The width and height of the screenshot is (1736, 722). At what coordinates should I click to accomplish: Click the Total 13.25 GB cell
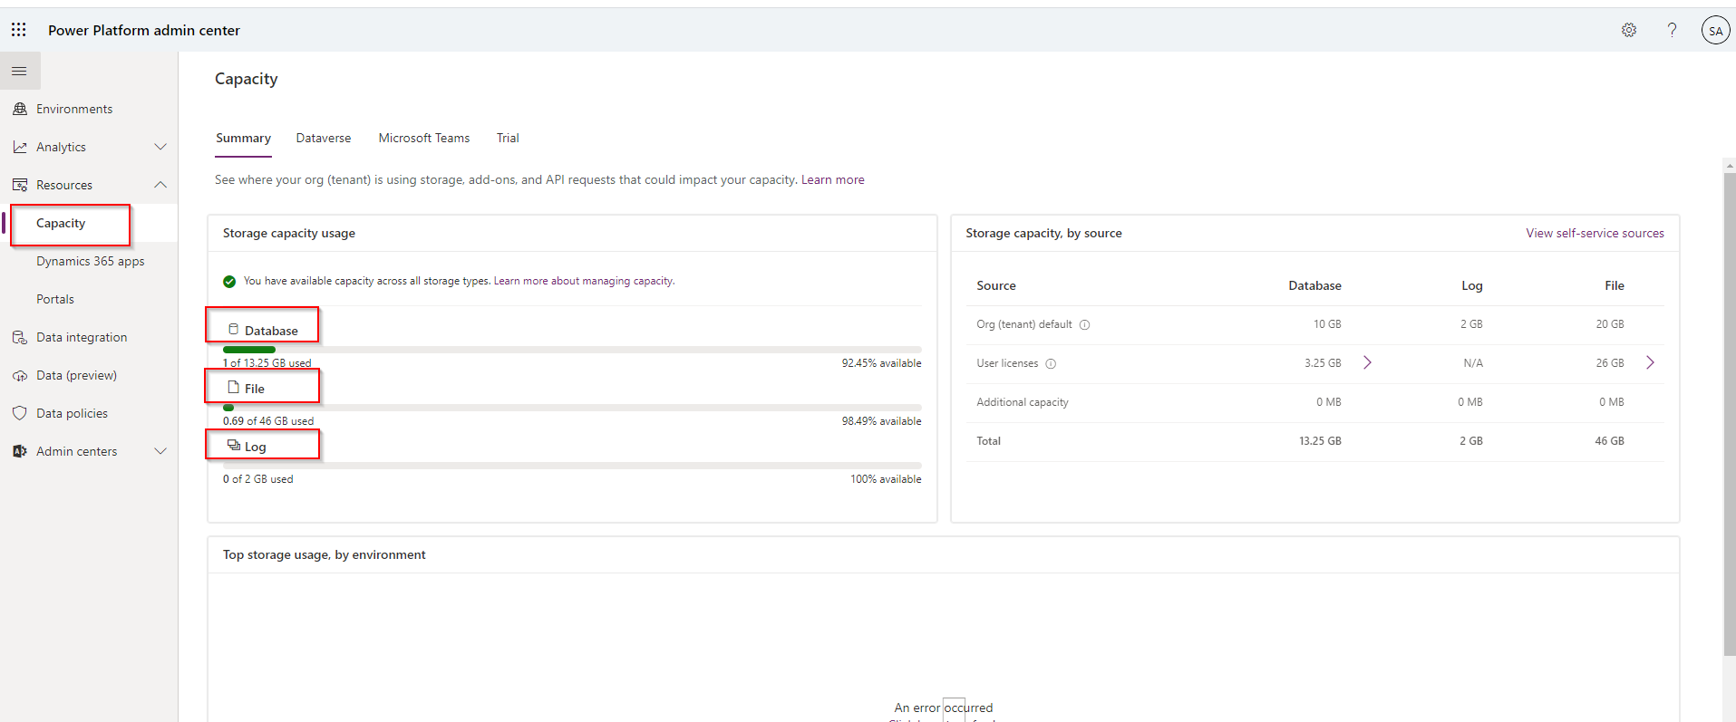click(1320, 441)
